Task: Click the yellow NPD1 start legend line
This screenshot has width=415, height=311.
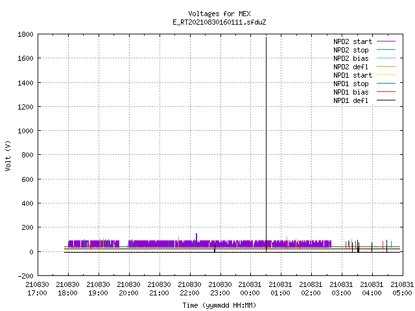Action: pyautogui.click(x=386, y=75)
